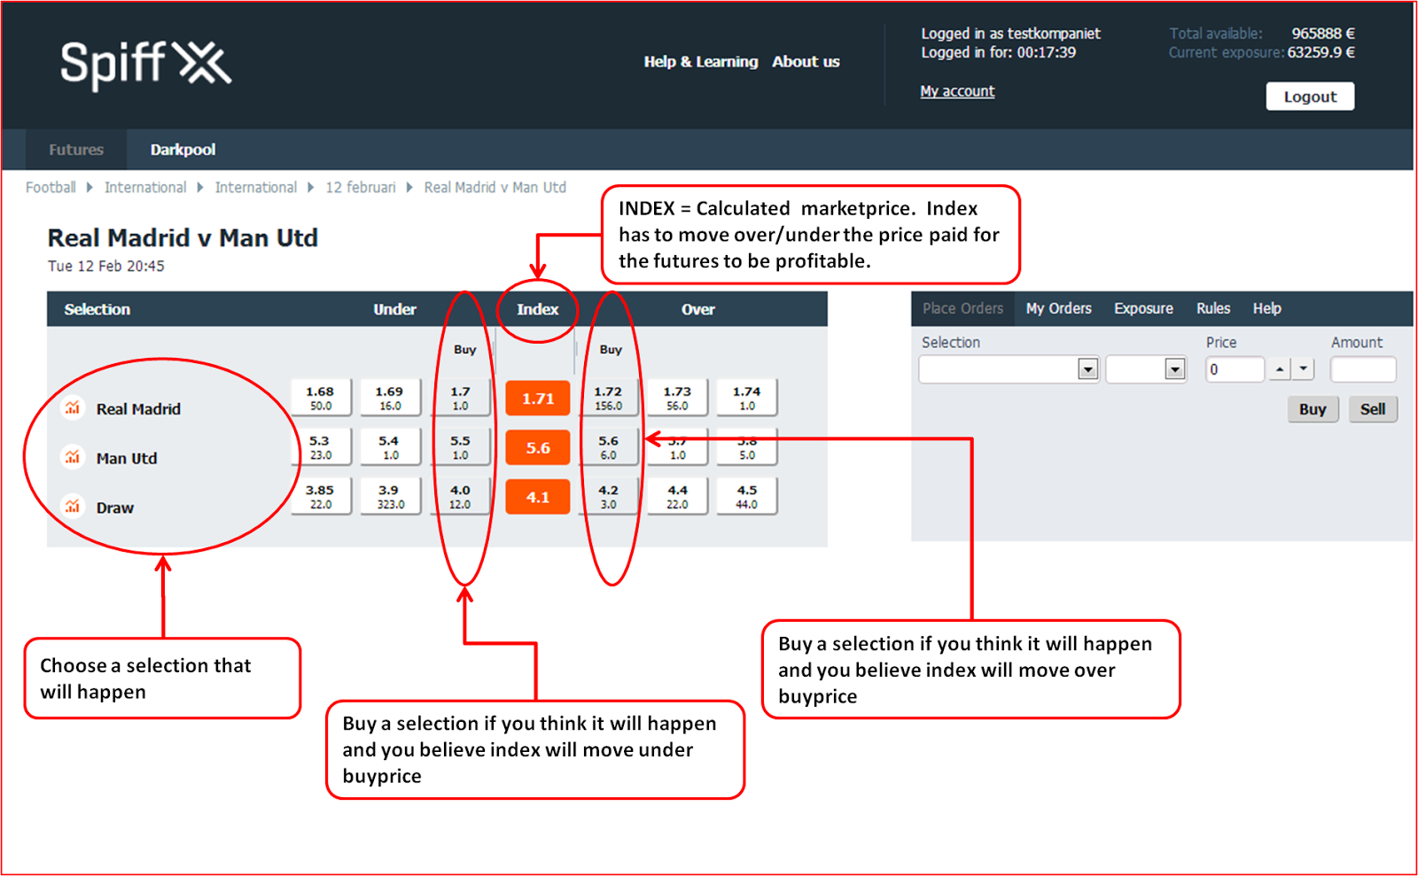Open the Rules tab
The height and width of the screenshot is (876, 1418).
coord(1213,308)
